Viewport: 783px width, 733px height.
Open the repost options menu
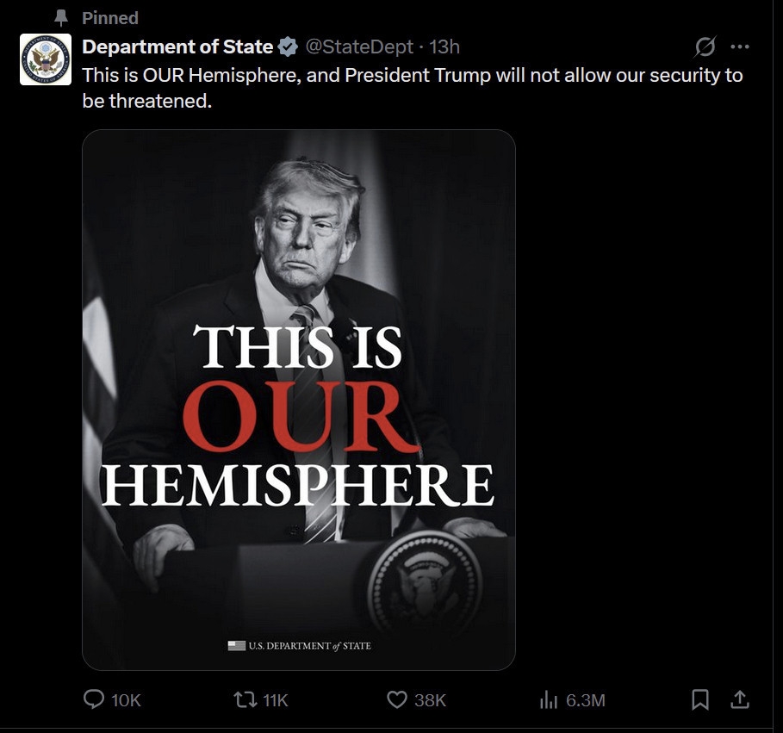click(x=246, y=699)
